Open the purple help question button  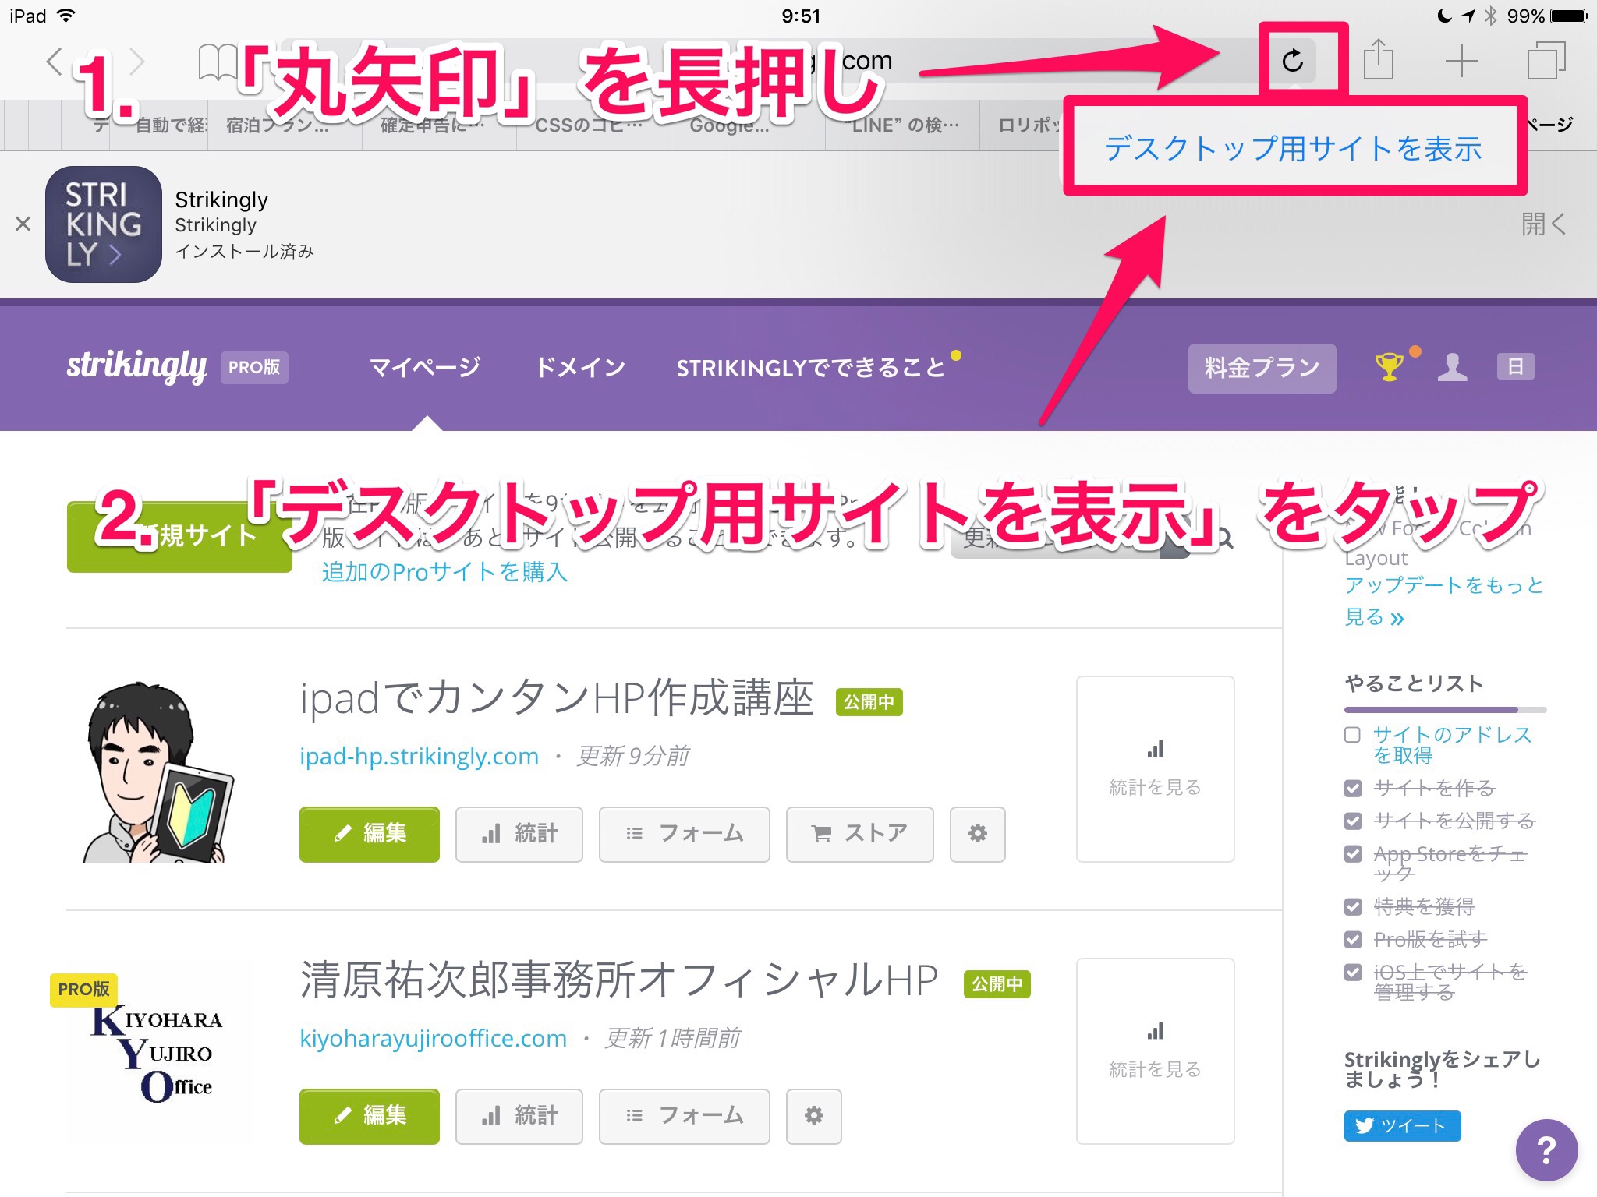click(x=1546, y=1149)
